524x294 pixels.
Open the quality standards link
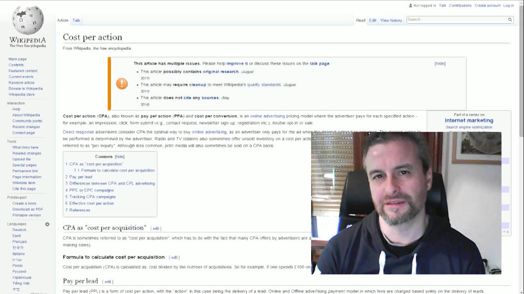(264, 85)
